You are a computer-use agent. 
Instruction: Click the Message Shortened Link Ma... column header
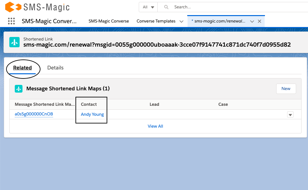[45, 104]
